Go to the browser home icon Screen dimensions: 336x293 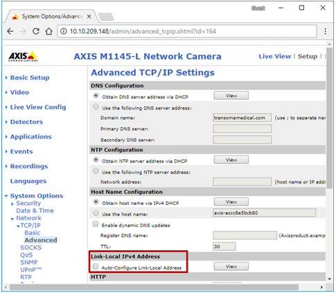click(x=48, y=31)
